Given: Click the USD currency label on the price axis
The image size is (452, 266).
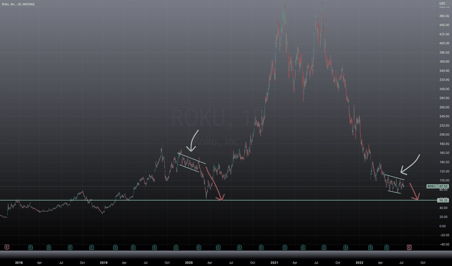Looking at the screenshot, I should coord(442,3).
